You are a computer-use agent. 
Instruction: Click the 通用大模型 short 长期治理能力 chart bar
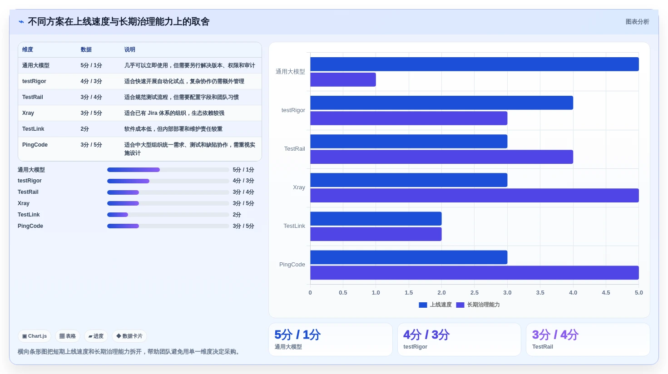(x=343, y=79)
